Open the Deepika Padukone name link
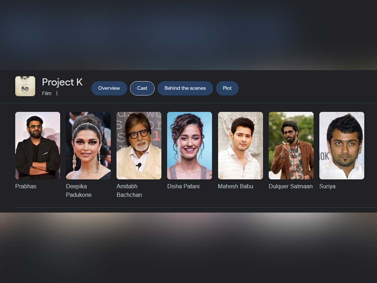Viewport: 377px width, 283px height. 79,191
